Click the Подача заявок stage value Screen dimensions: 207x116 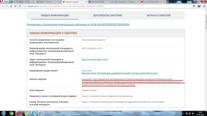(89, 90)
